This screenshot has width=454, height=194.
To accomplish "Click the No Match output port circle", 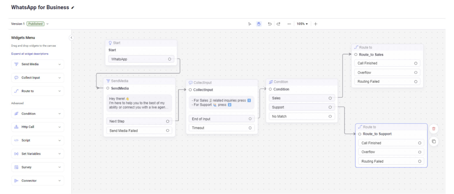I will 330,117.
